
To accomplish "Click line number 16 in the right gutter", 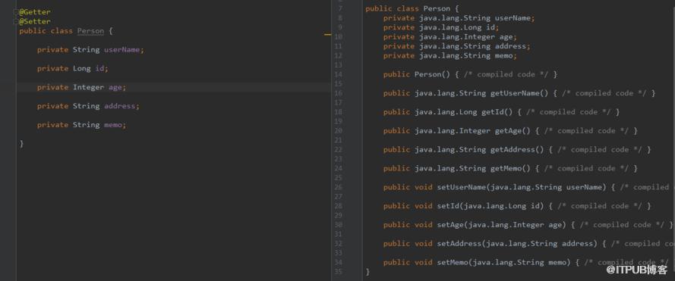I will tap(339, 93).
